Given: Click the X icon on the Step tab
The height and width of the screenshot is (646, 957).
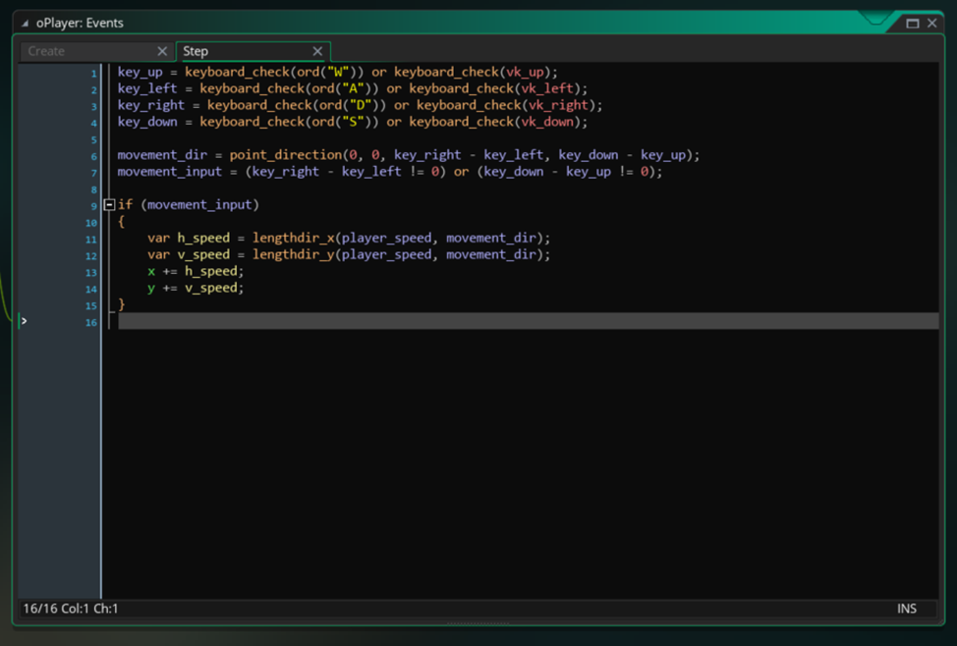Looking at the screenshot, I should pyautogui.click(x=317, y=50).
